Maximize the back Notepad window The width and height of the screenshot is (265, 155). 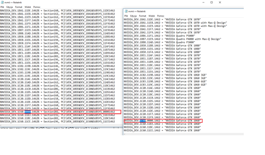212,2
